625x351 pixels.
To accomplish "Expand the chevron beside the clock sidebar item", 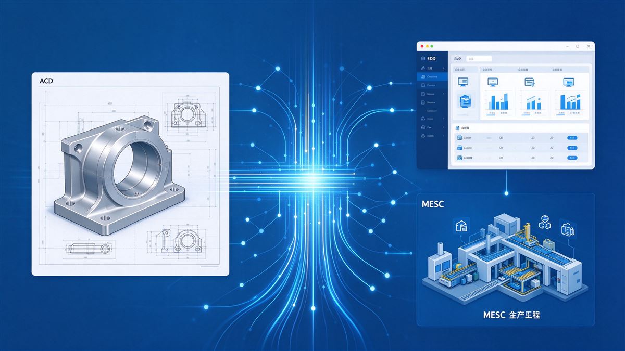I will pos(444,136).
